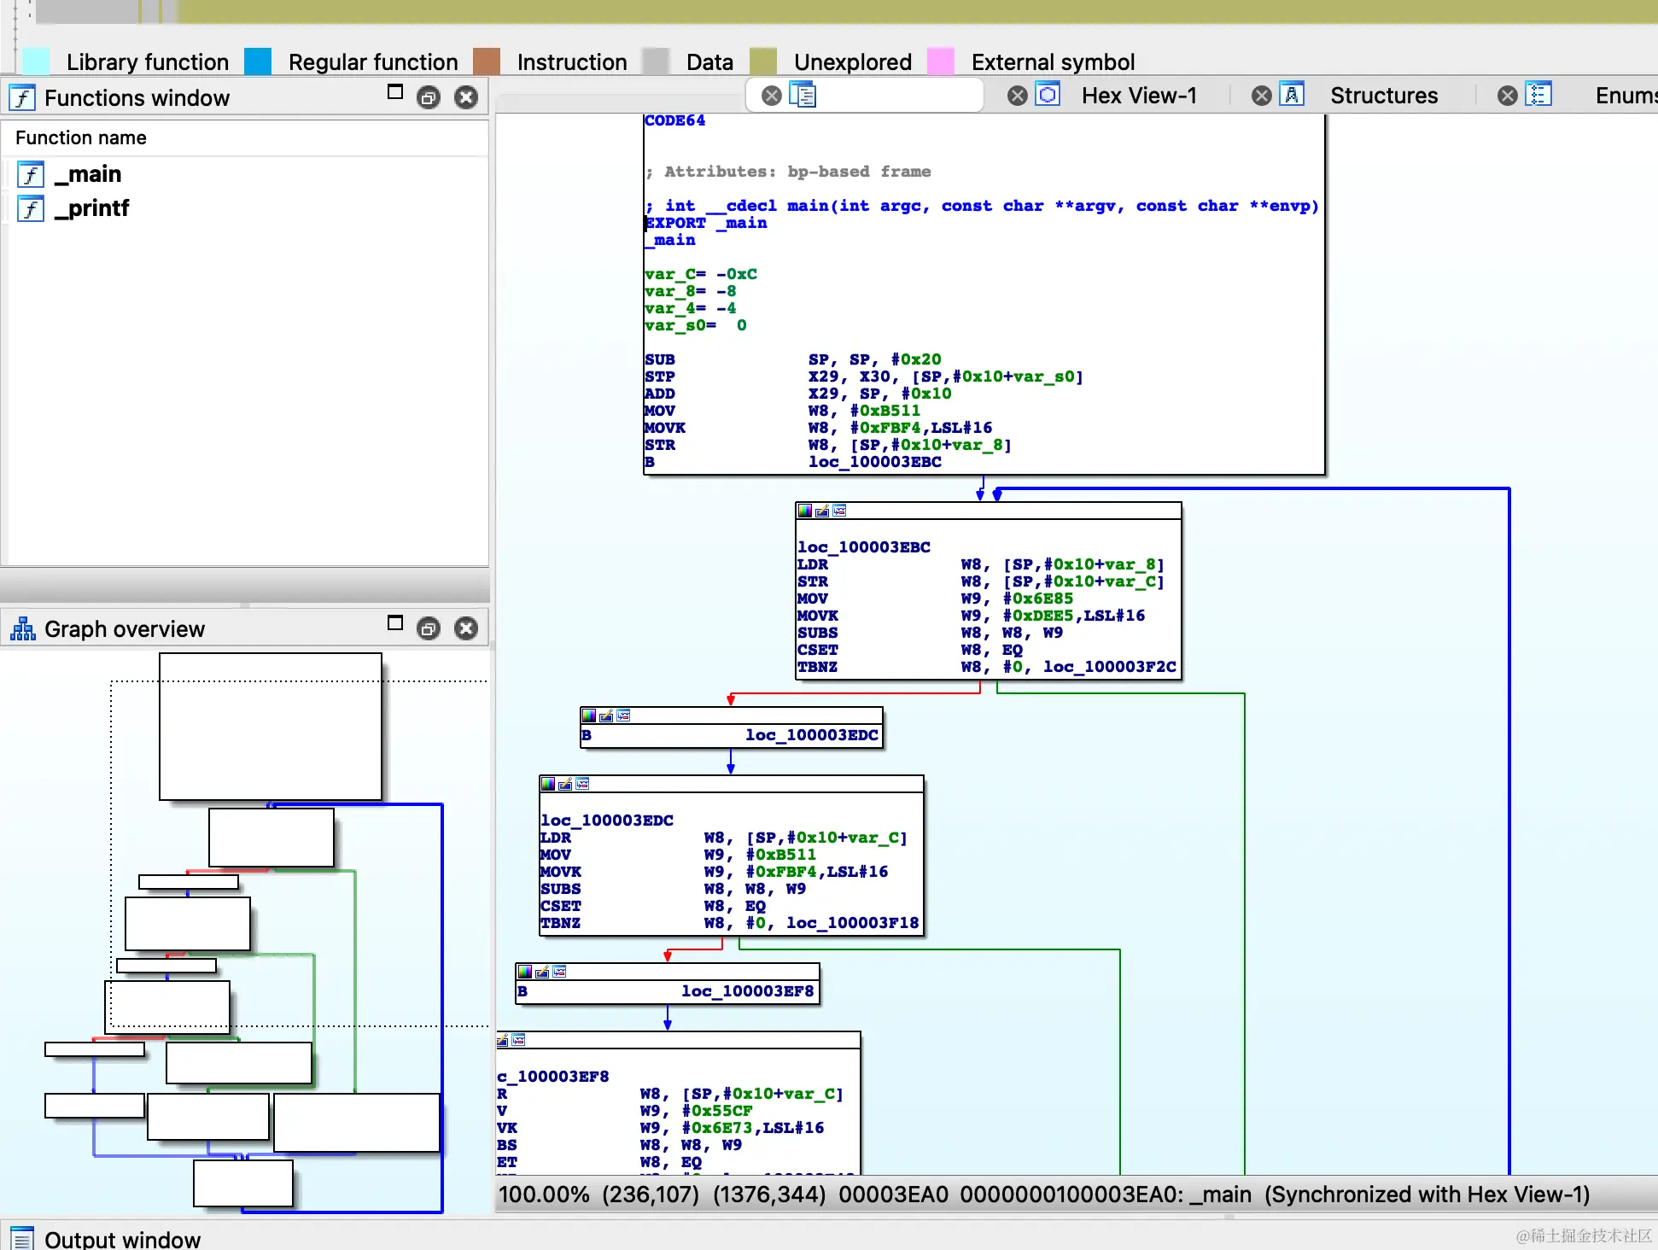Click the '100.00%' zoom value in the status bar
The image size is (1658, 1250).
click(x=544, y=1195)
